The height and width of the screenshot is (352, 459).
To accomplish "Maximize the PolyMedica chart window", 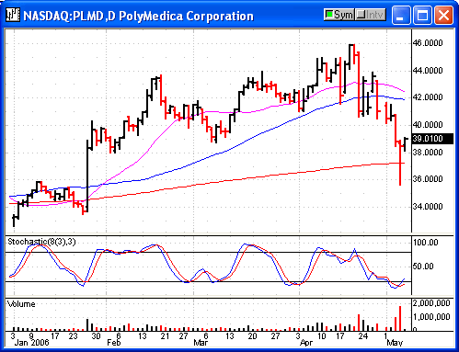I will click(422, 16).
